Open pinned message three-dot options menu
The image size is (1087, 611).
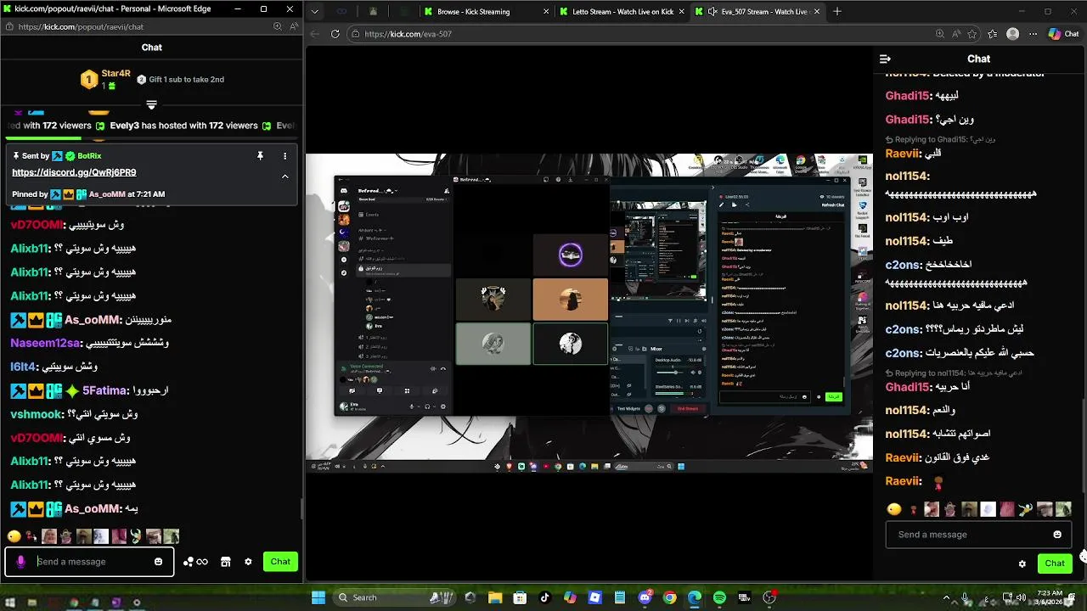[284, 156]
